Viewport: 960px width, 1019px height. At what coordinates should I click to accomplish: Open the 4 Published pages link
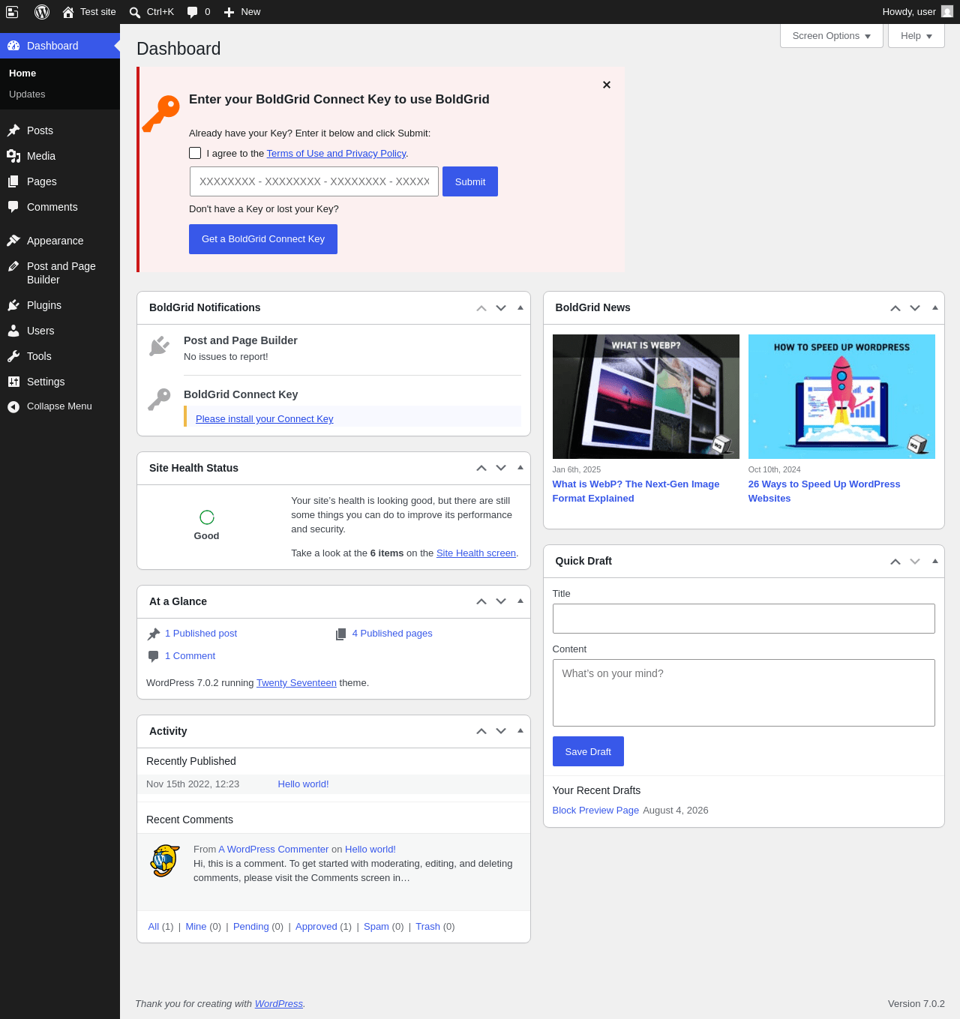tap(392, 634)
